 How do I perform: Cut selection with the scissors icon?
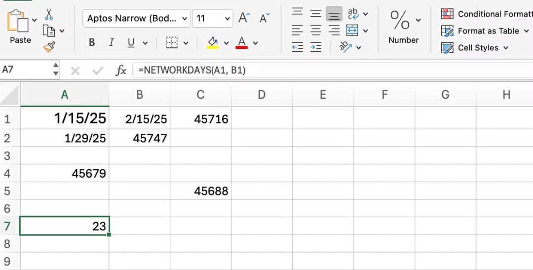click(x=49, y=14)
